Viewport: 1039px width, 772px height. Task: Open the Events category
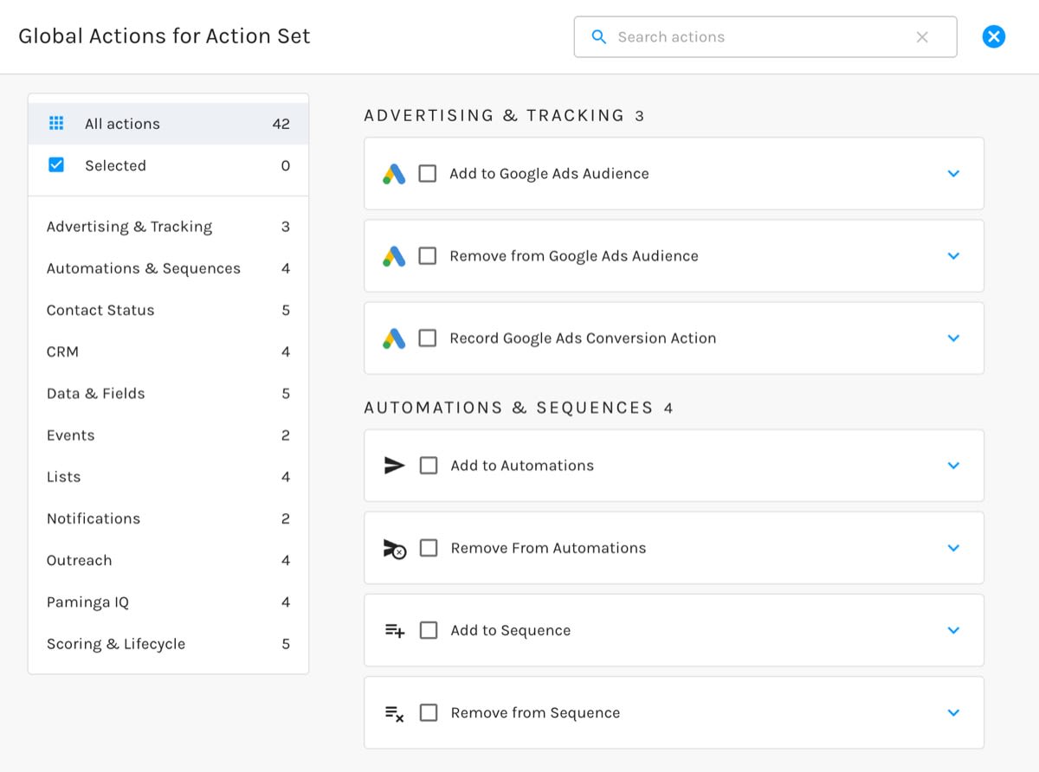point(169,435)
